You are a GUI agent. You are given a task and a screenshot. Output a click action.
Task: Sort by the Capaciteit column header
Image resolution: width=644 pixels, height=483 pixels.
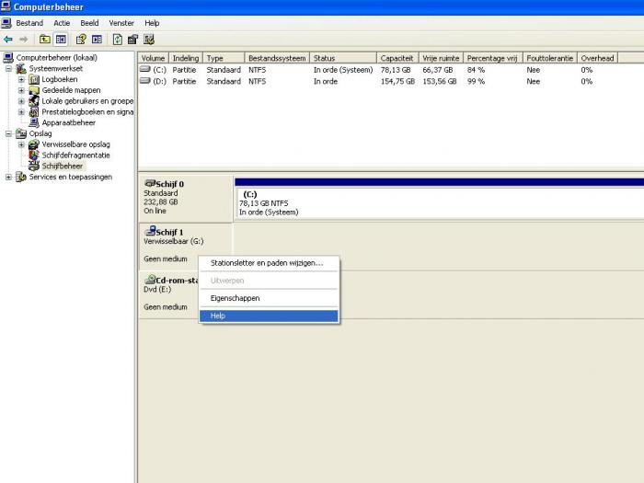(396, 58)
